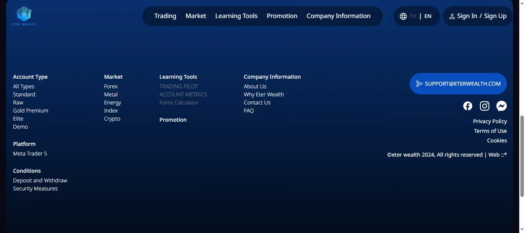Image resolution: width=525 pixels, height=233 pixels.
Task: Click the globe language icon
Action: click(403, 16)
